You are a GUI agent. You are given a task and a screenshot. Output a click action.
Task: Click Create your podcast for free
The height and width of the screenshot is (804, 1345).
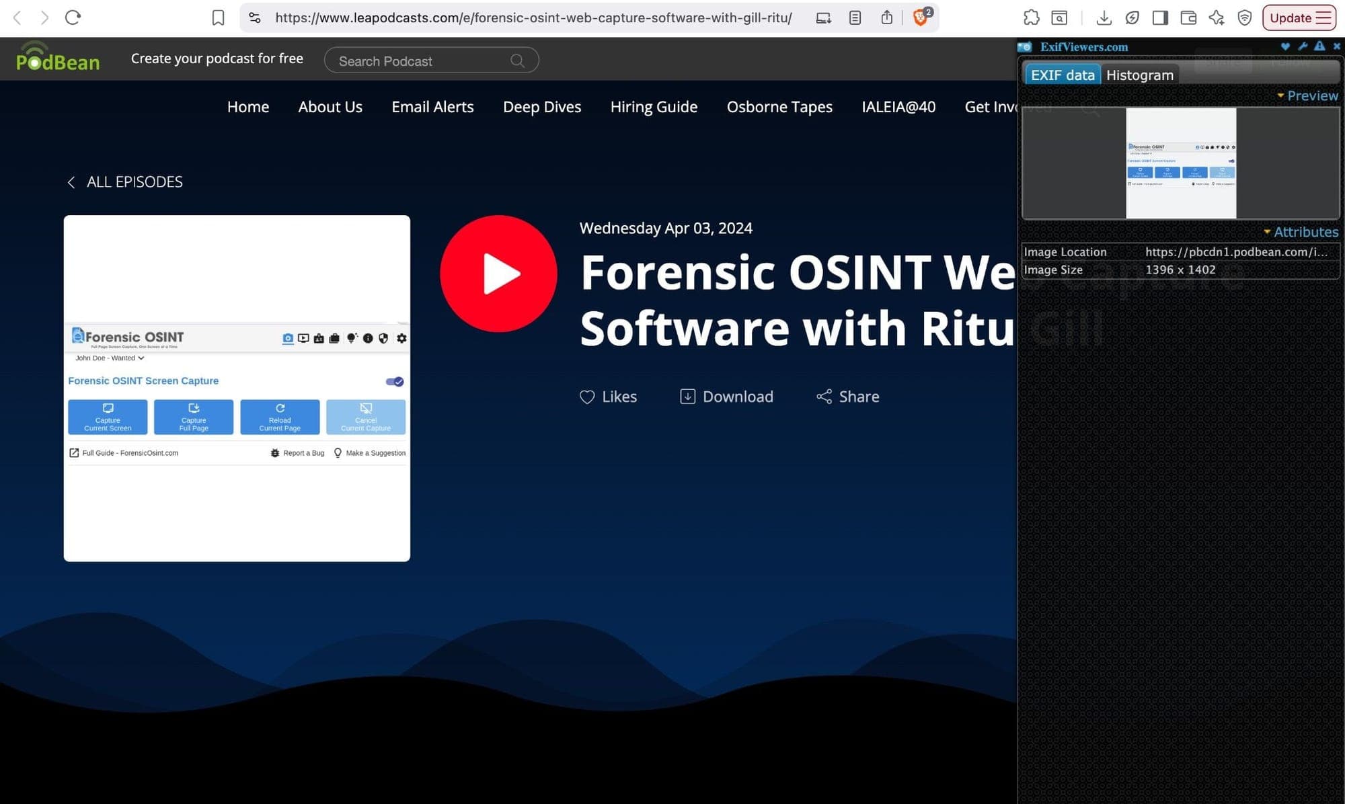coord(217,58)
